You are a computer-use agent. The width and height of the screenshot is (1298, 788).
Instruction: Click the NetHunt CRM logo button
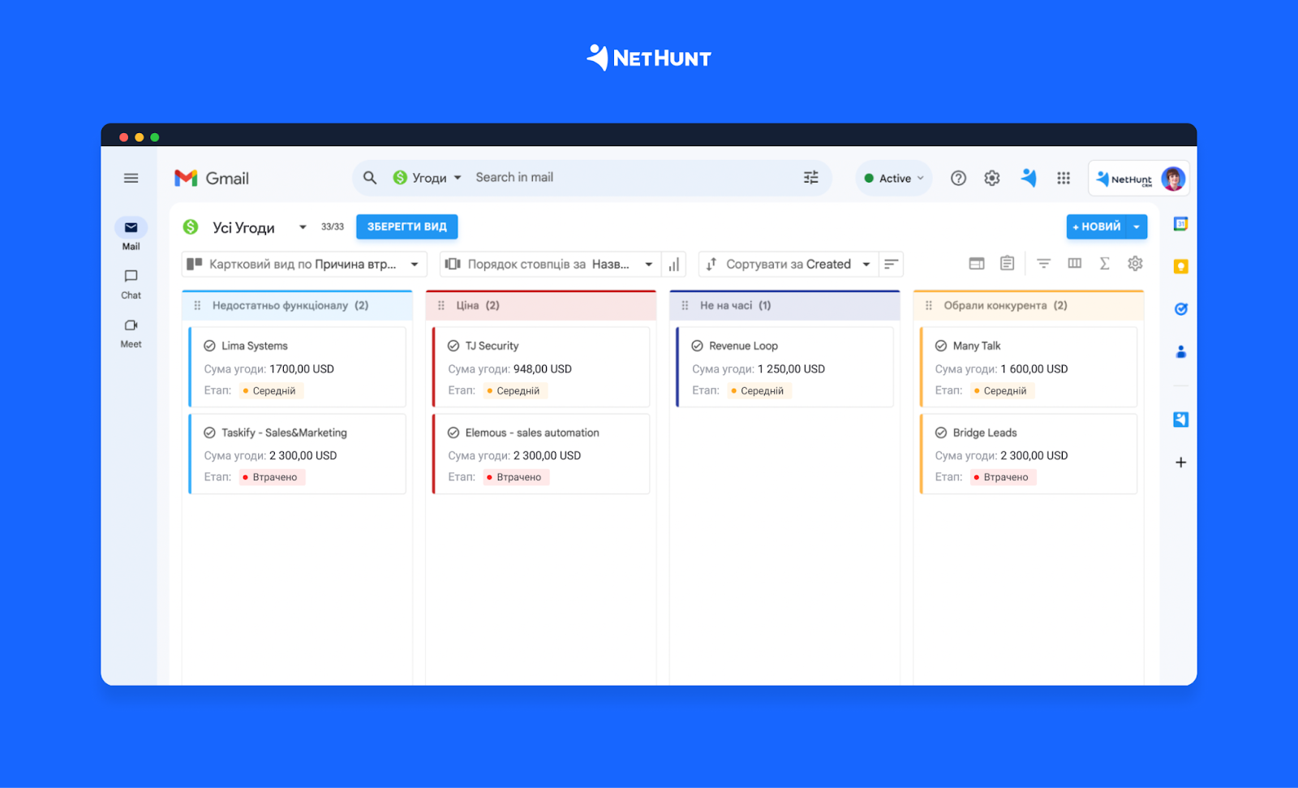(x=1124, y=179)
